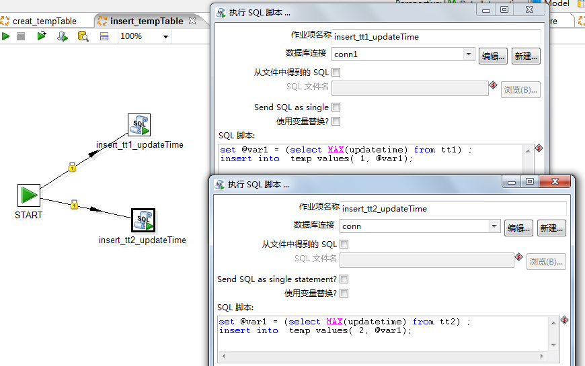Image resolution: width=585 pixels, height=366 pixels.
Task: Click SQL file name field in tt2 dialog
Action: click(427, 260)
